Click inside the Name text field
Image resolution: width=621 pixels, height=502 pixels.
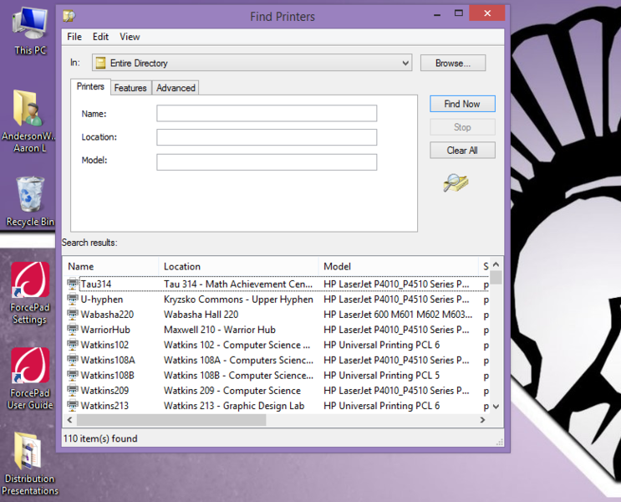click(267, 114)
